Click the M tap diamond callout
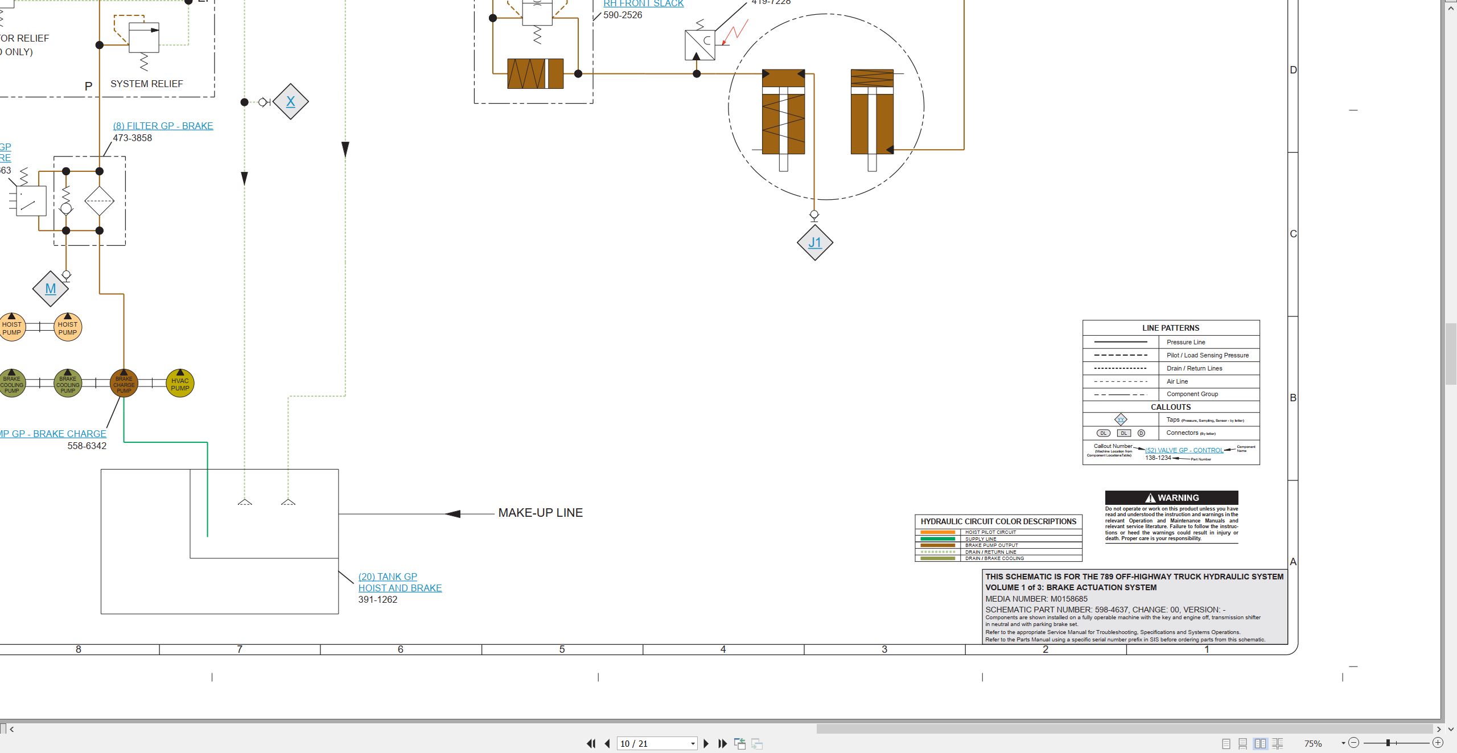 pyautogui.click(x=51, y=289)
